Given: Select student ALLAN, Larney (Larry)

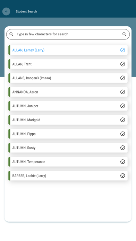Looking at the screenshot, I should 68,50.
